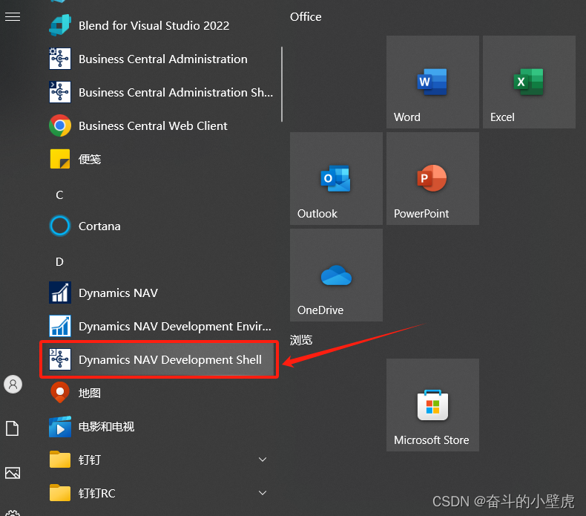586x516 pixels.
Task: Select the 电影和电视 label
Action: [x=106, y=427]
